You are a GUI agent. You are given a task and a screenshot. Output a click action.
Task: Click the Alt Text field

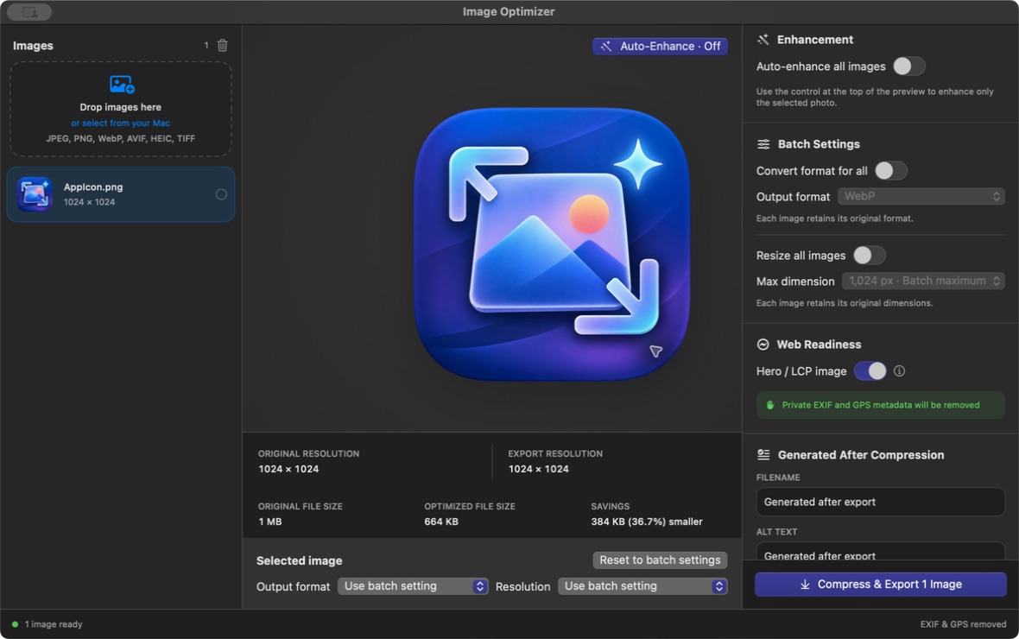tap(881, 552)
